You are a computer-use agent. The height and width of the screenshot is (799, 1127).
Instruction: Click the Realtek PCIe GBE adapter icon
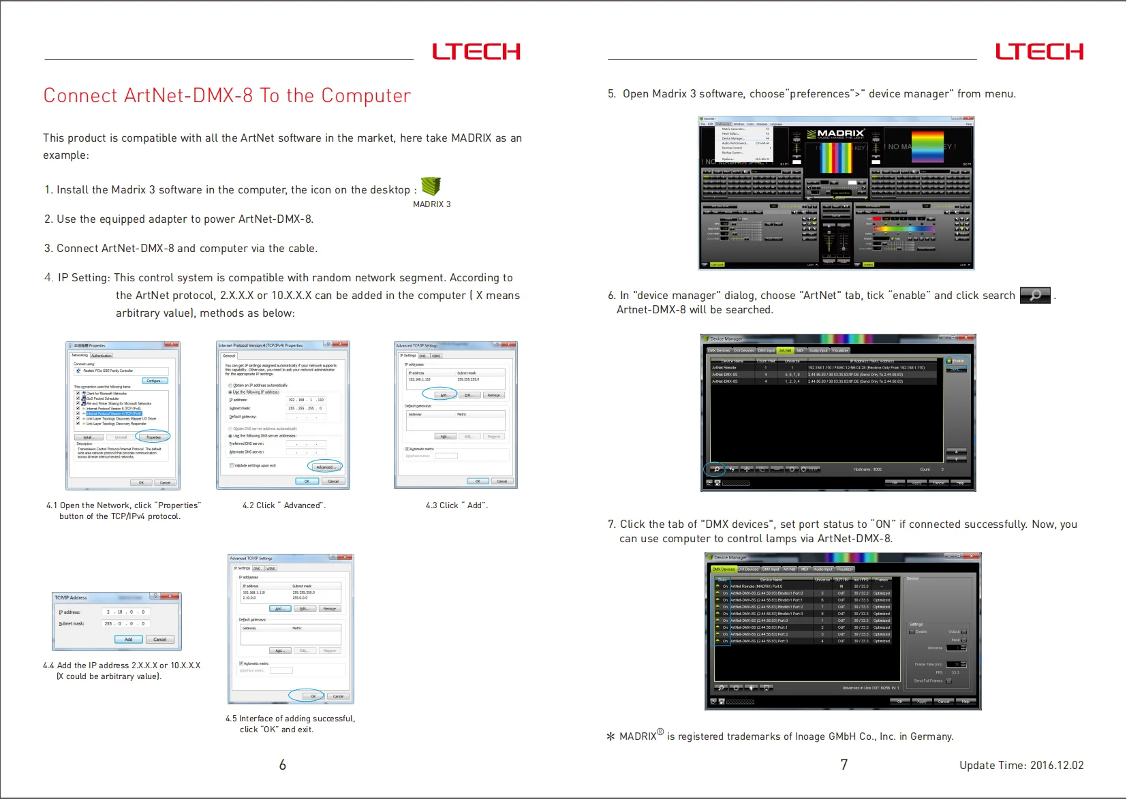[x=78, y=371]
